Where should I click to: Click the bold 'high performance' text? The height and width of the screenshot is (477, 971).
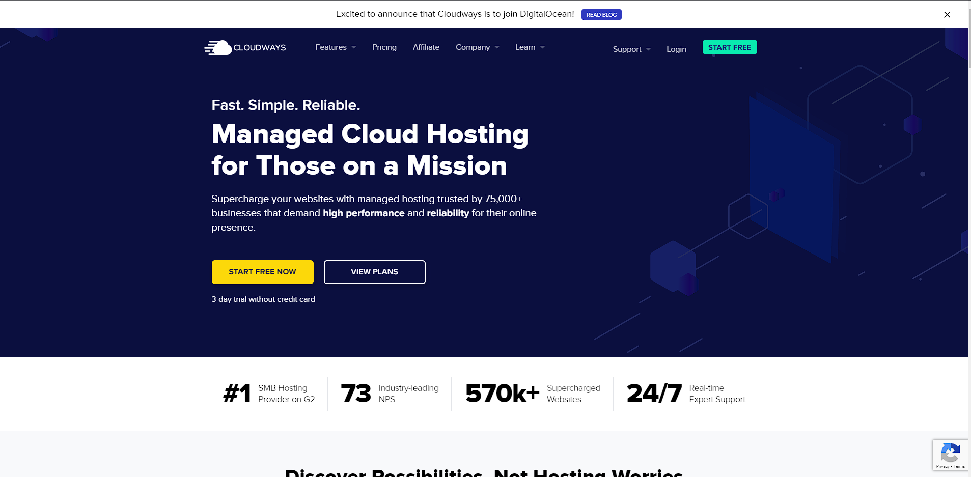point(364,213)
